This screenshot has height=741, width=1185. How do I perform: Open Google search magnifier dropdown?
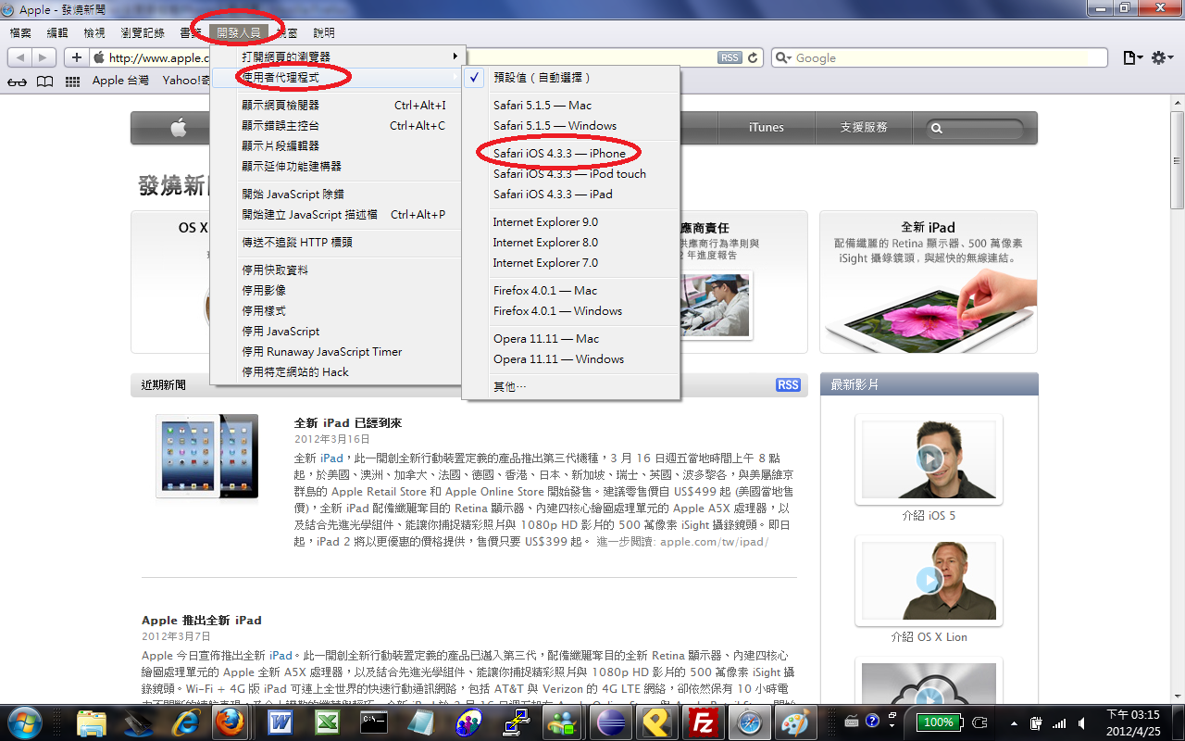click(x=784, y=57)
